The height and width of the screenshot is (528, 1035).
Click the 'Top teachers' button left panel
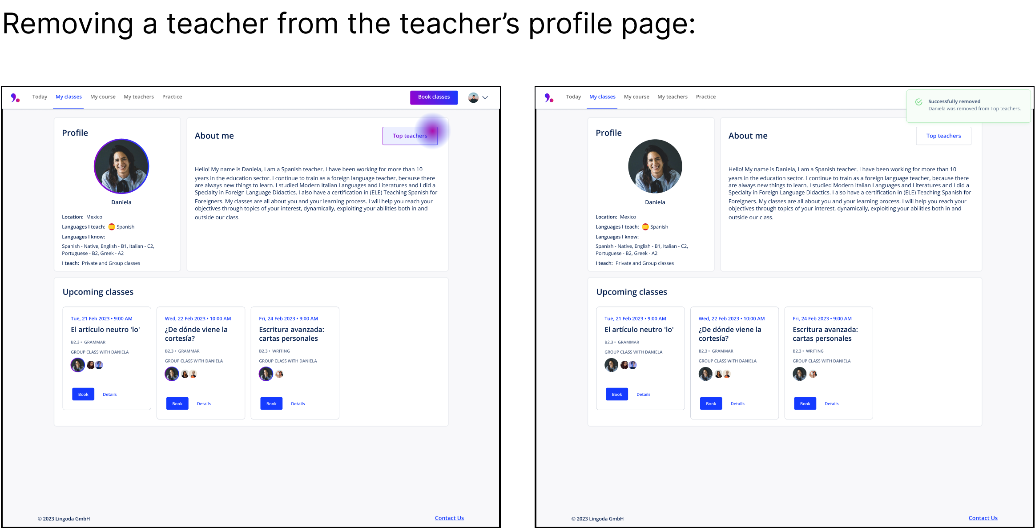tap(410, 135)
